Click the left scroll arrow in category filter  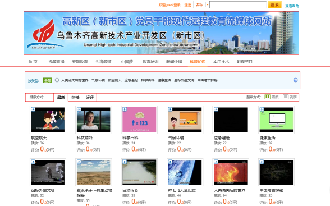57,80
